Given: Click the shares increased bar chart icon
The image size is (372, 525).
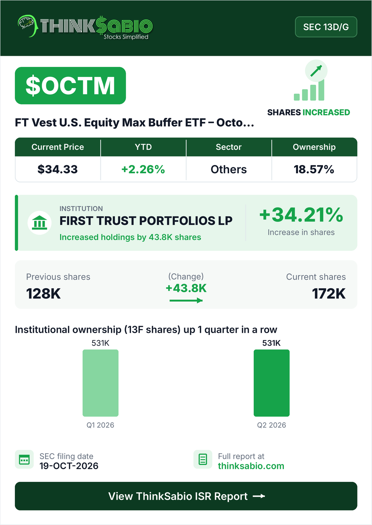Looking at the screenshot, I should tap(309, 90).
